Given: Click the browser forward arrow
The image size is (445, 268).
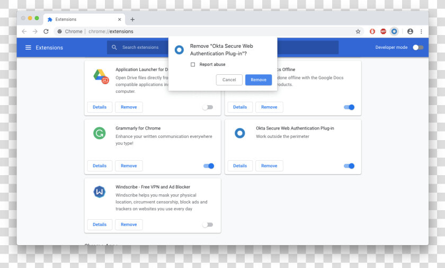Looking at the screenshot, I should click(x=35, y=31).
